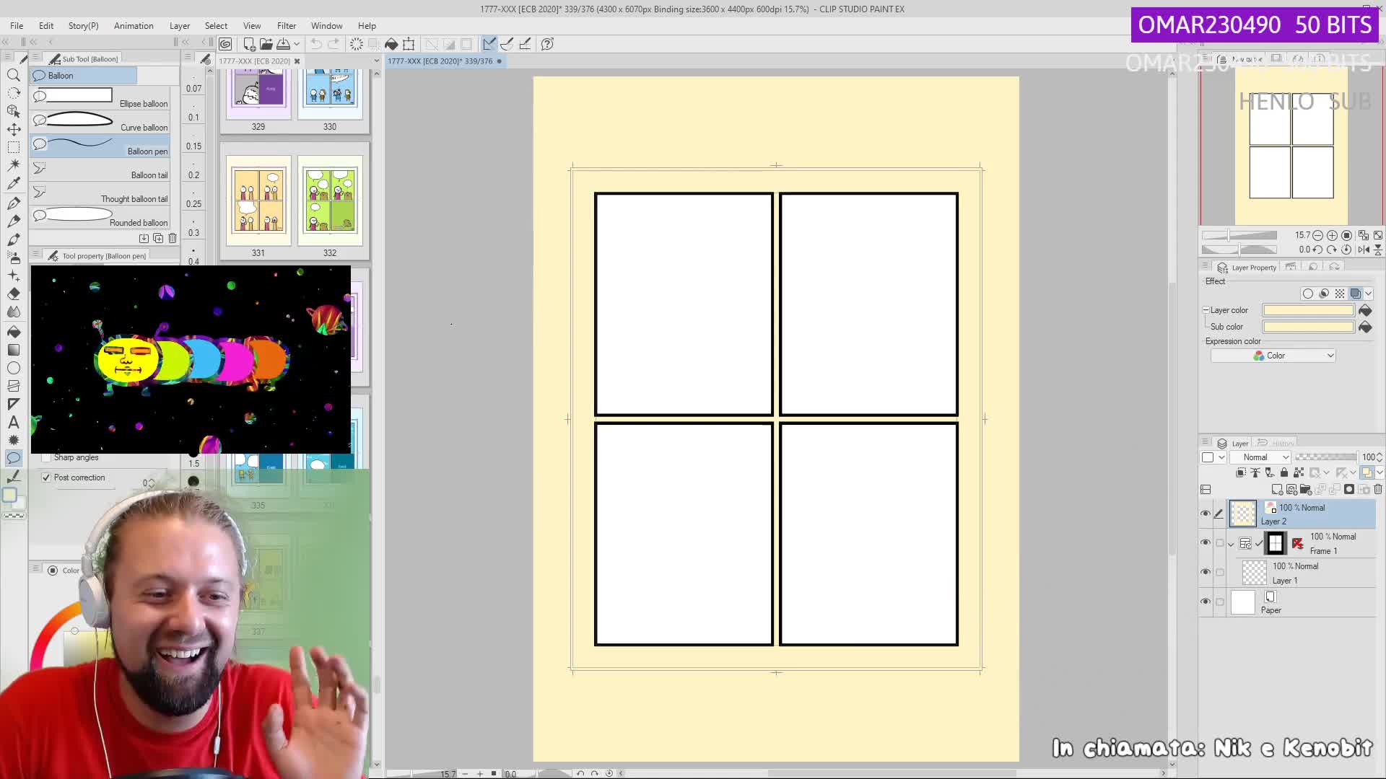This screenshot has height=779, width=1386.
Task: Open Expression color dropdown
Action: (x=1273, y=356)
